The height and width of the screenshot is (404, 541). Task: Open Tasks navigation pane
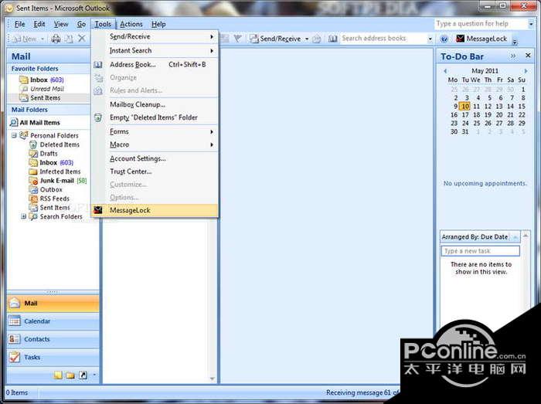[x=53, y=357]
